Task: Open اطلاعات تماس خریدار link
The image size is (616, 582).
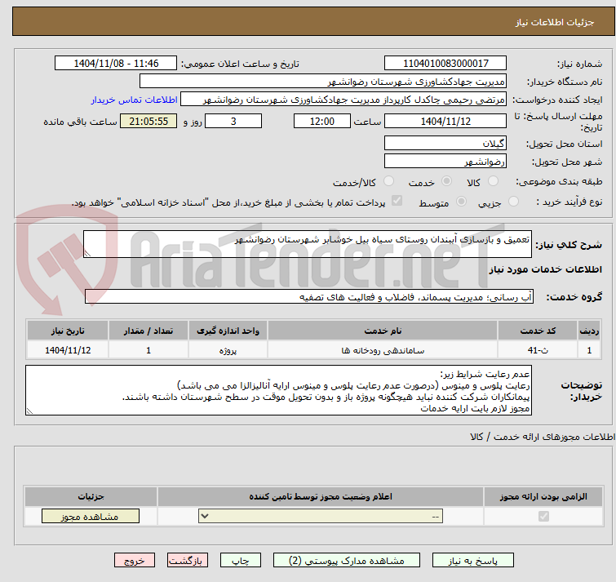Action: (x=135, y=100)
